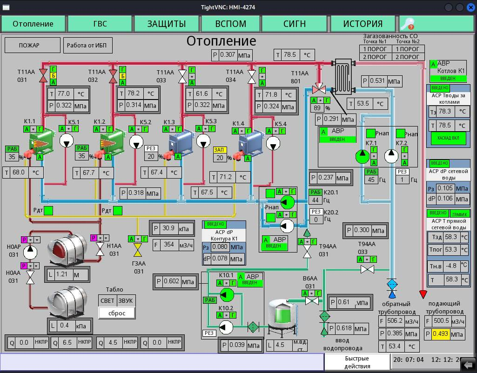Image resolution: width=477 pixels, height=373 pixels.
Task: Select valve T11AA 032 icon
Action: (x=113, y=76)
